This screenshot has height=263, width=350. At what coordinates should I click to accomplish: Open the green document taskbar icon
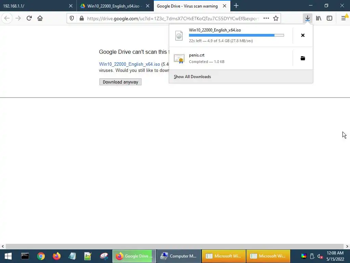88,256
